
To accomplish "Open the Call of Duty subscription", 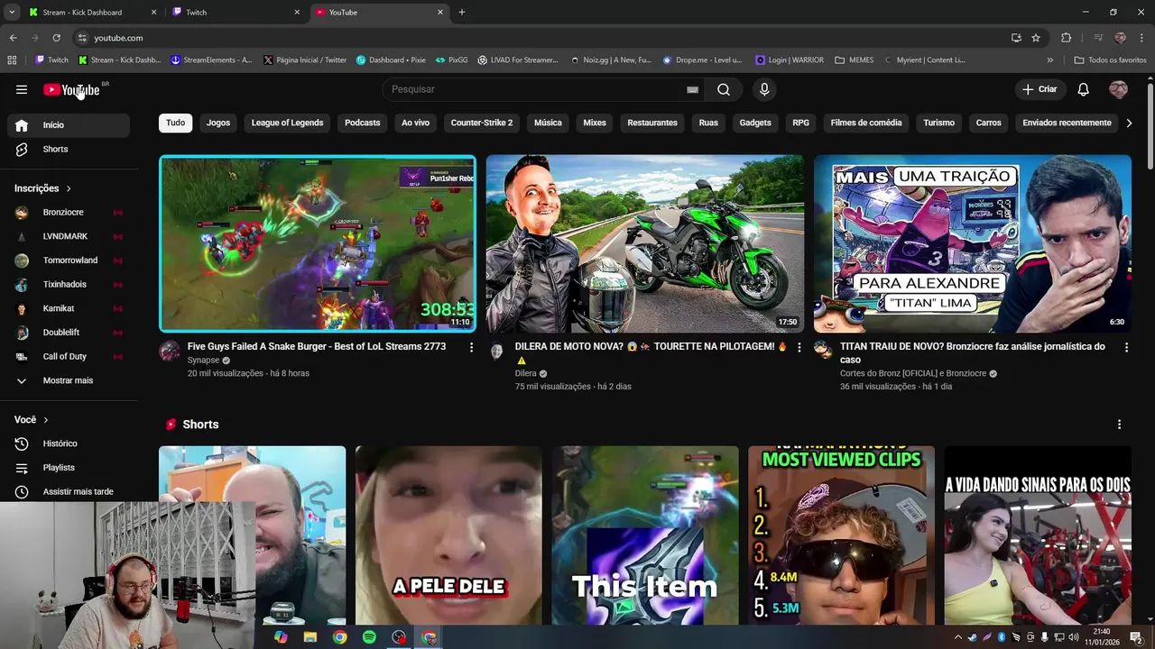I will point(69,357).
